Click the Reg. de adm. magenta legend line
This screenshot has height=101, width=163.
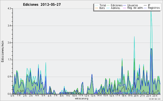coord(124,8)
